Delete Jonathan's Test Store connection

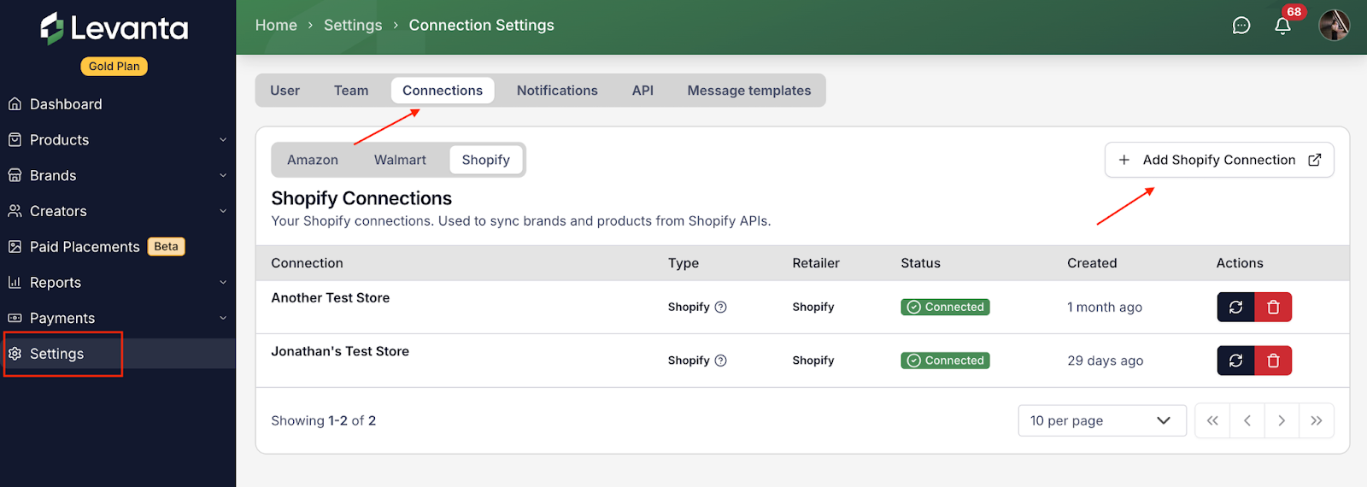1273,361
